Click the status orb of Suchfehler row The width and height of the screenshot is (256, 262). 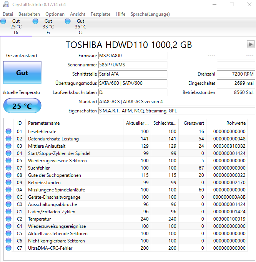(x=8, y=168)
